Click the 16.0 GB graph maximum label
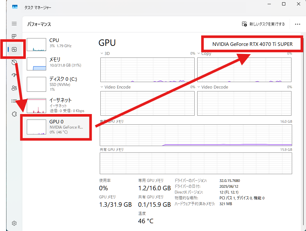 pos(286,121)
